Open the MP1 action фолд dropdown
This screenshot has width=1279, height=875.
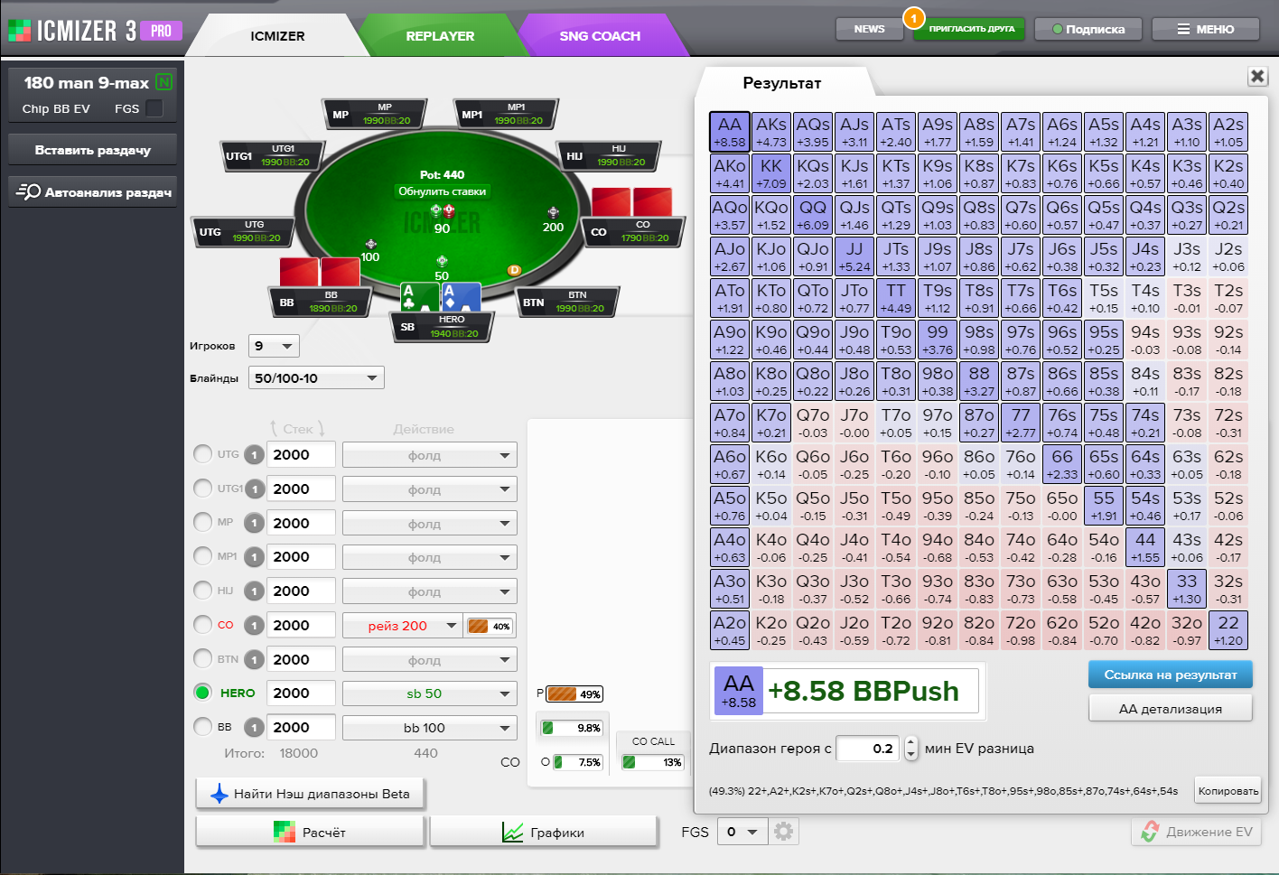point(429,557)
